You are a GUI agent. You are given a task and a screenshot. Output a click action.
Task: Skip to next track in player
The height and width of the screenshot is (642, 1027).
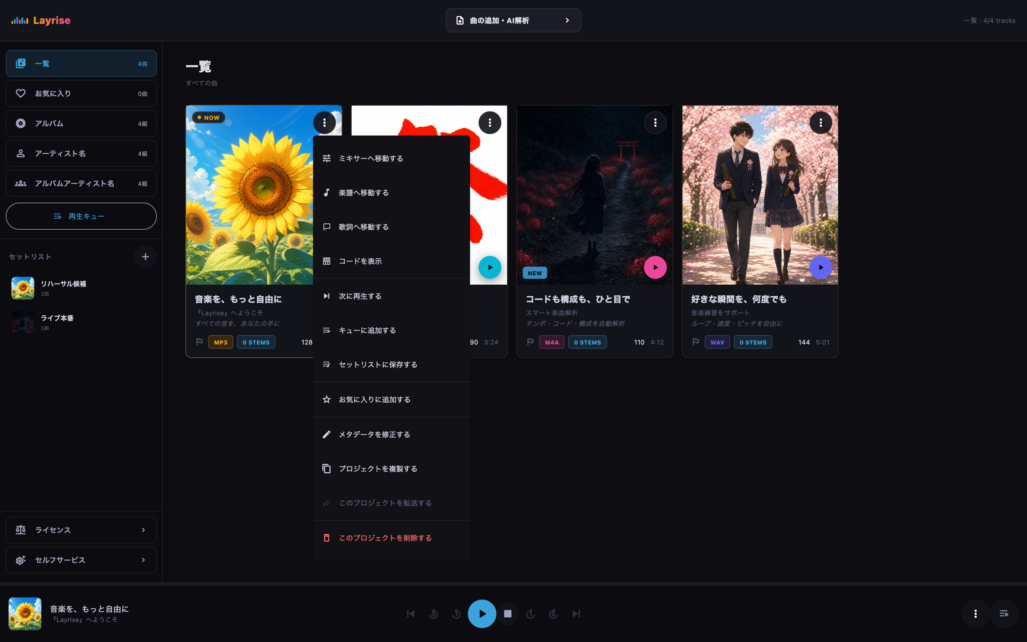(576, 613)
